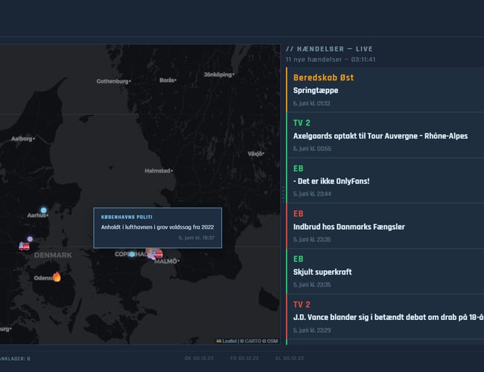Screen dimensions: 484x372
Task: Click the Jönköping city label on map
Action: click(x=217, y=74)
